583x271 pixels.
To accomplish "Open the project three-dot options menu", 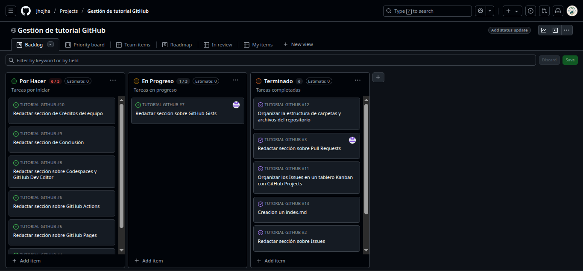I will click(x=567, y=30).
